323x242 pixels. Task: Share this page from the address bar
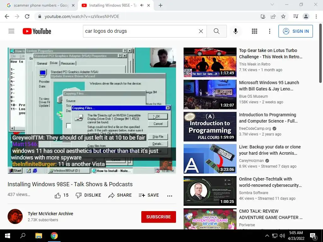[x=273, y=16]
